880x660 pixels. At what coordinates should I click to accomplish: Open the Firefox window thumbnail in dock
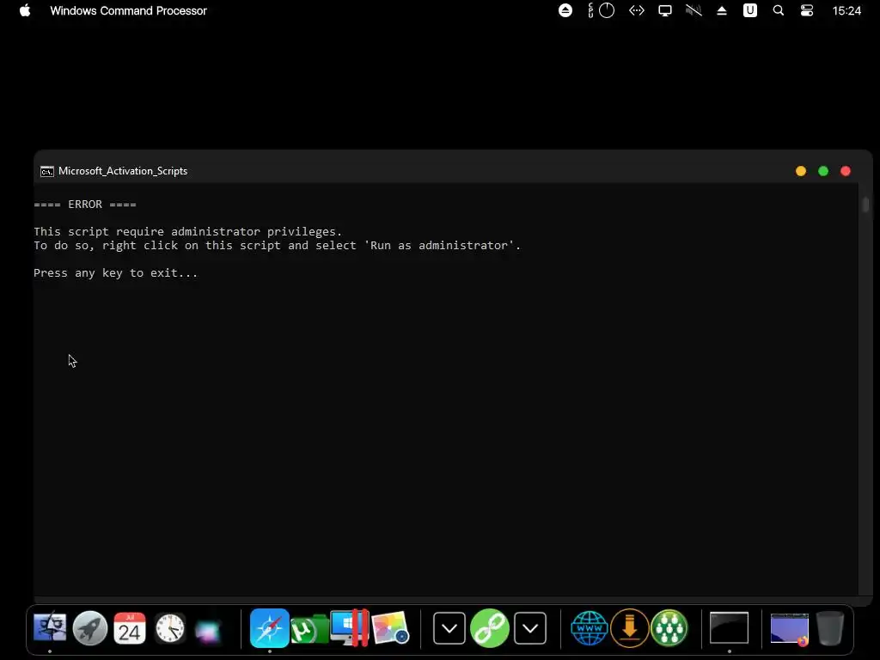point(790,628)
